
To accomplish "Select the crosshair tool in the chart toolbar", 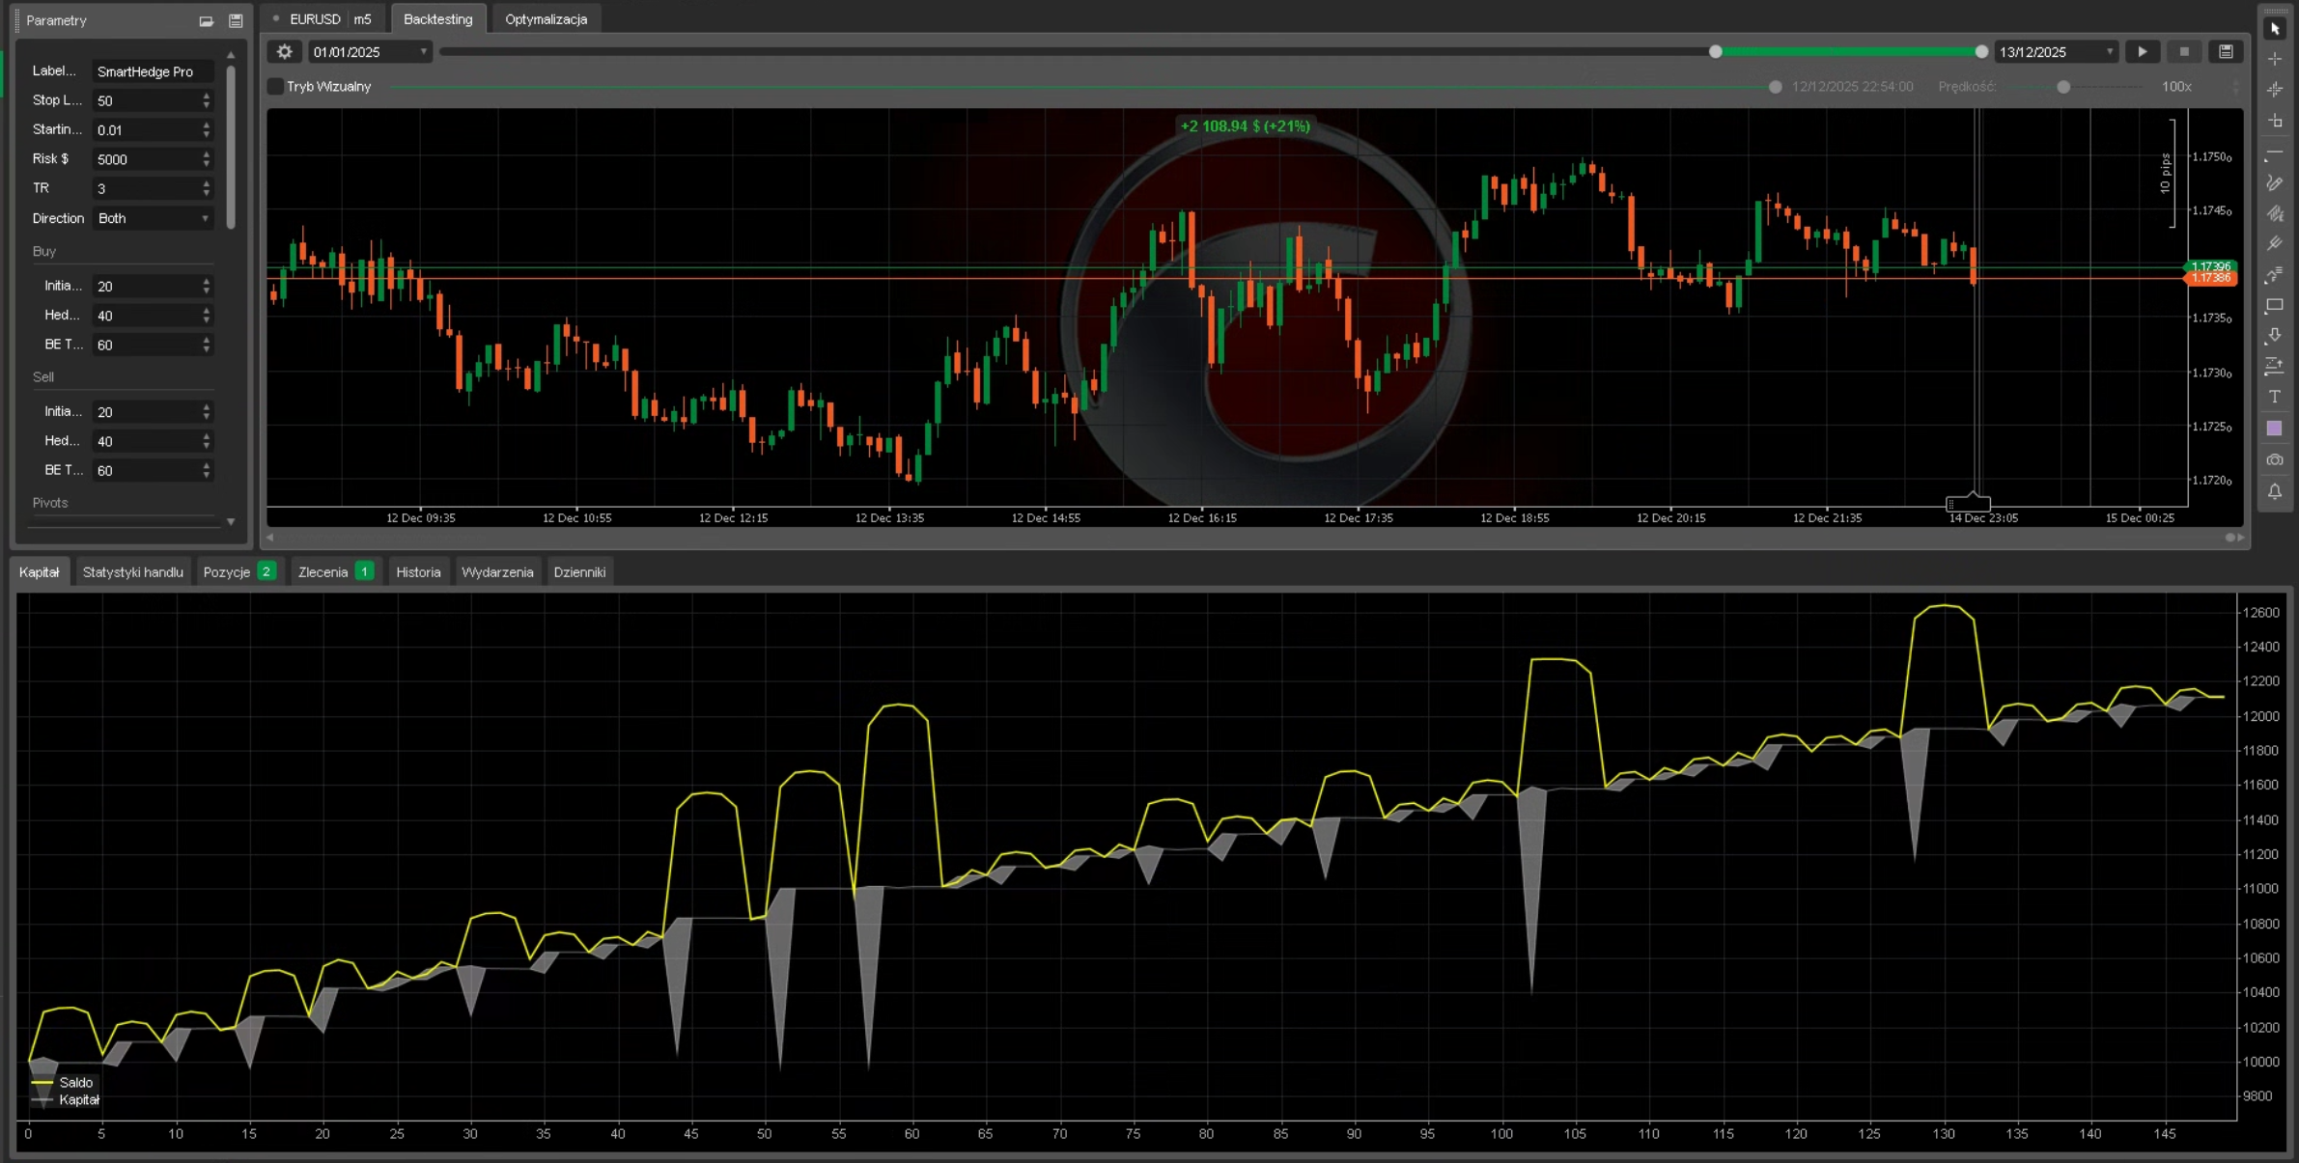I will click(2276, 59).
